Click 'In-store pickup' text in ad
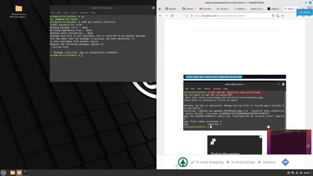 (x=243, y=162)
